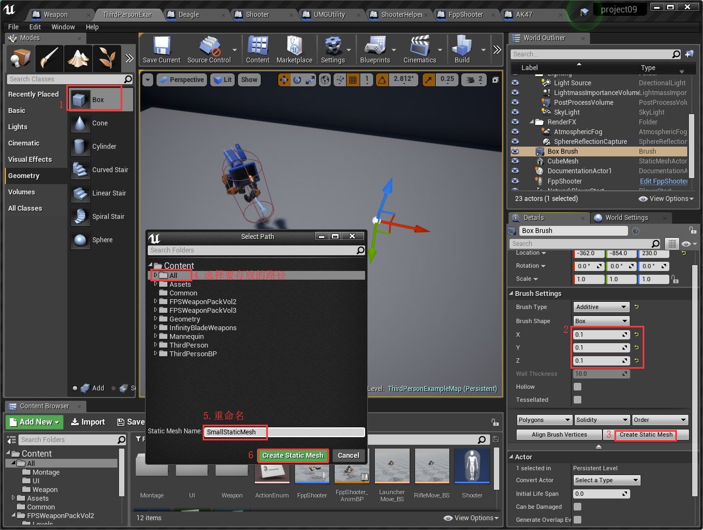
Task: Pick the Box geometry brush
Action: tap(101, 99)
